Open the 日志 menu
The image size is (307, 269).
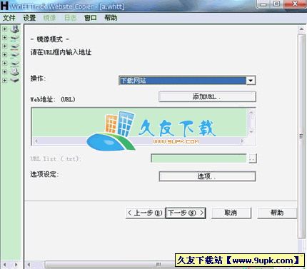tap(71, 18)
